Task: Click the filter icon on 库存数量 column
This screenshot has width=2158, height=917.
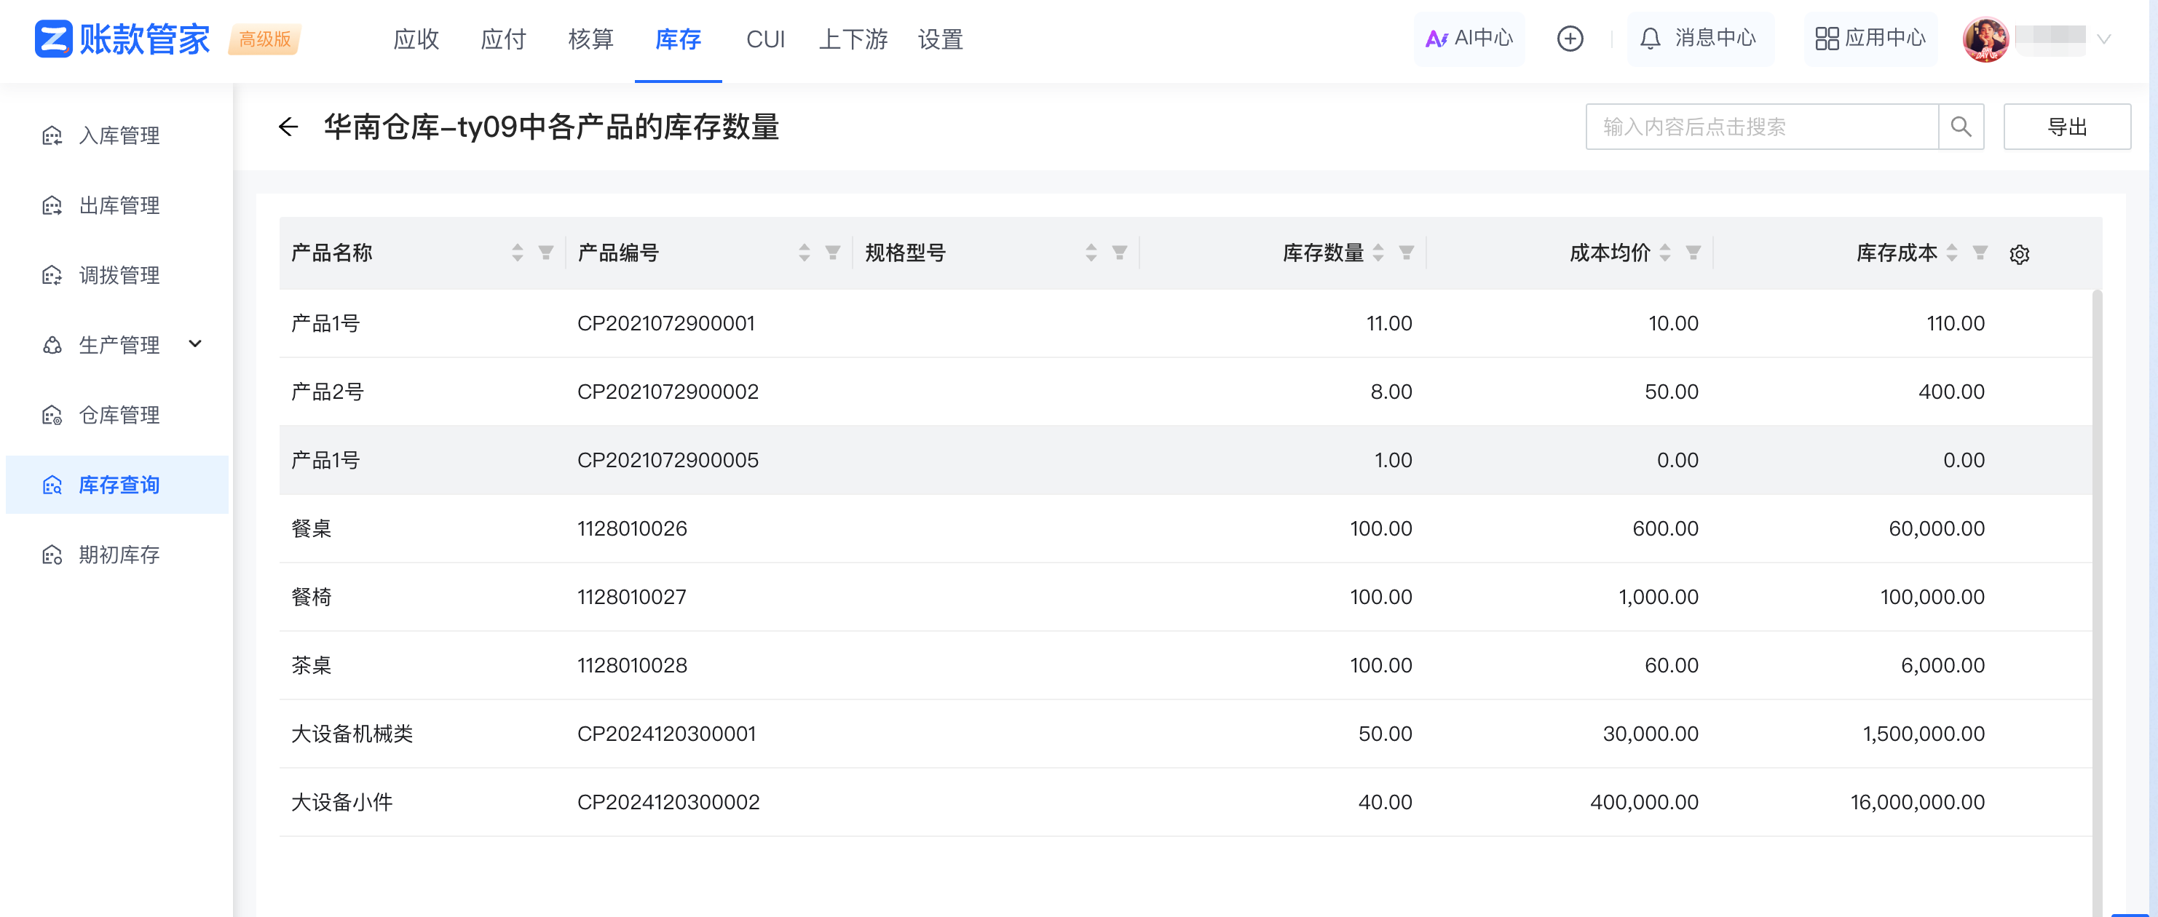Action: tap(1407, 252)
